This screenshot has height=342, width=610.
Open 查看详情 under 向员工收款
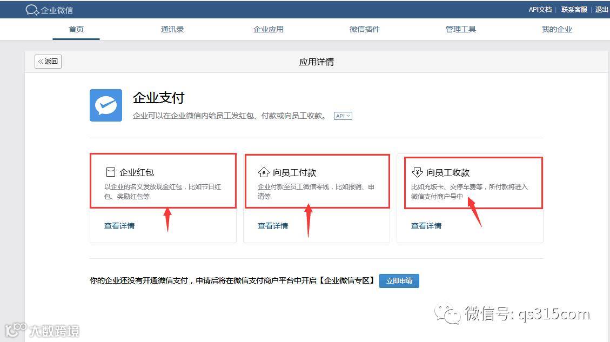(426, 226)
